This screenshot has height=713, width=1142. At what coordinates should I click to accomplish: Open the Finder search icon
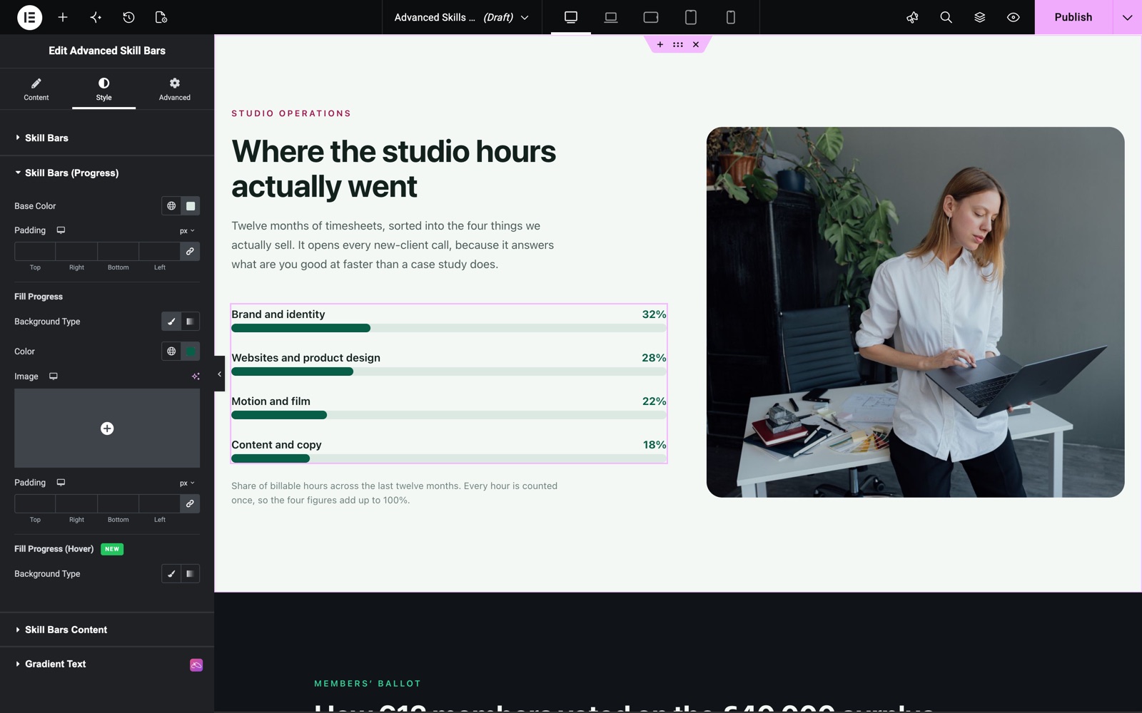[946, 17]
